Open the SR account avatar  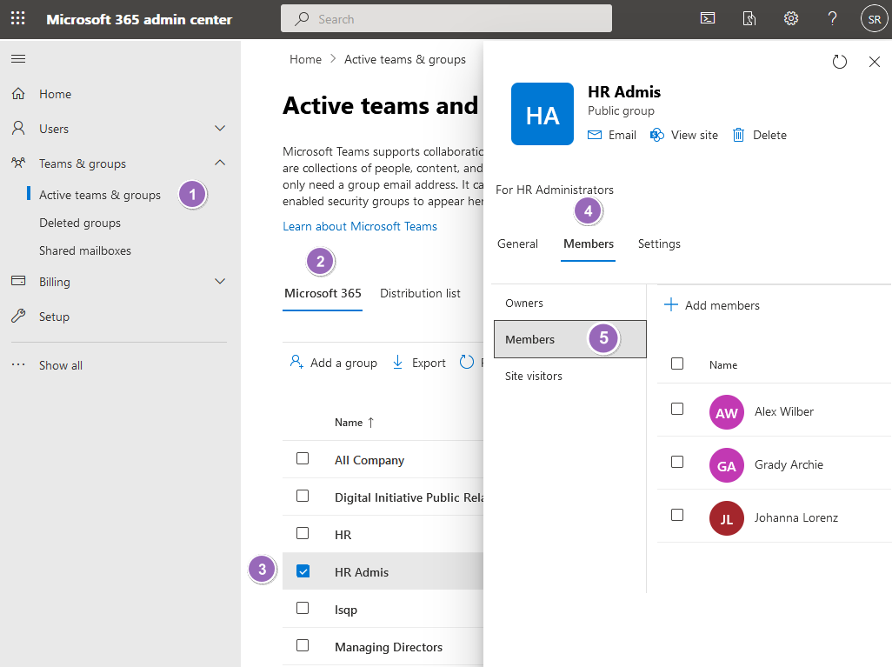[875, 19]
